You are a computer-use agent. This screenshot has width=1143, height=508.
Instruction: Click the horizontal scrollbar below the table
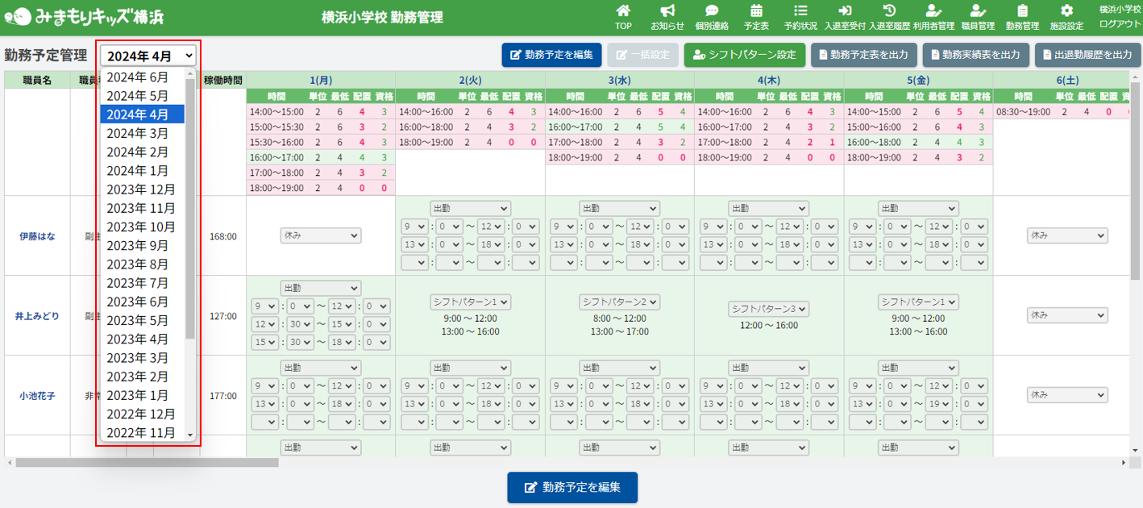147,463
